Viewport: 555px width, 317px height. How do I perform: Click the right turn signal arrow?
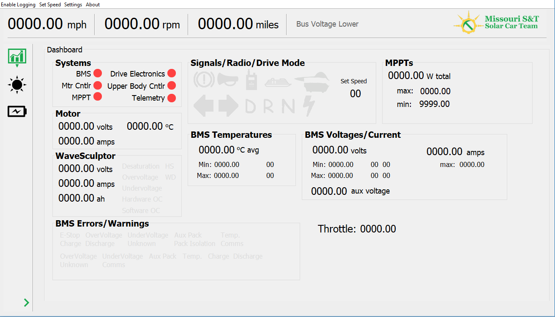pyautogui.click(x=229, y=106)
